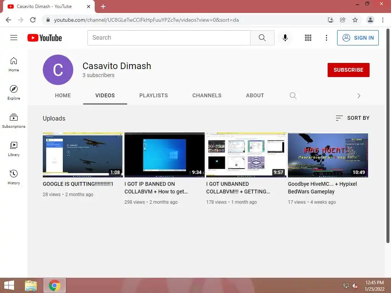This screenshot has height=293, width=391.
Task: Reload the page in Chrome
Action: [x=33, y=20]
